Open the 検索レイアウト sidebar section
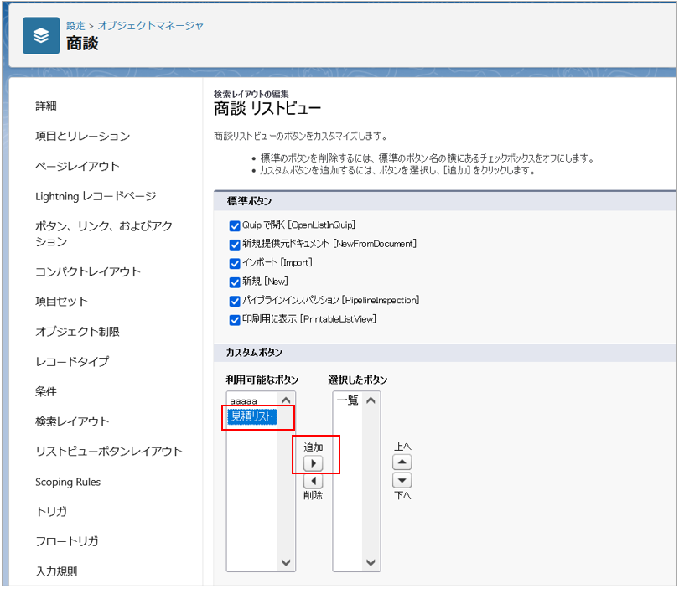This screenshot has height=589, width=679. (72, 421)
